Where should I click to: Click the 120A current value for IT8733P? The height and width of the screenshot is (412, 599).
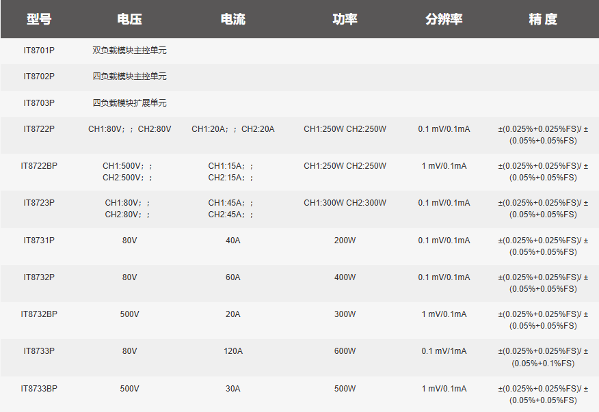tap(233, 351)
